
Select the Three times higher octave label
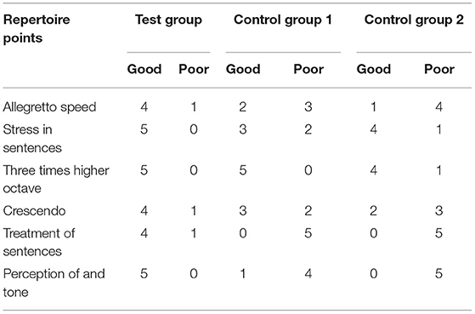click(56, 180)
